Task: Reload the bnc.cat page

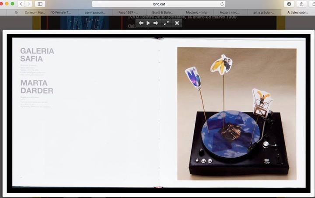Action: [222, 4]
